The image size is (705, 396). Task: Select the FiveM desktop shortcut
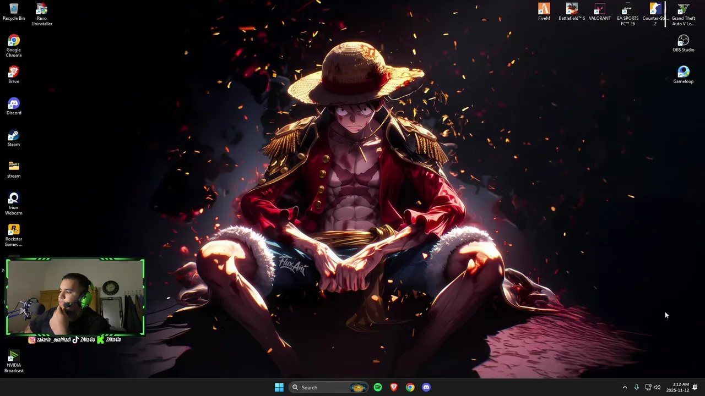[x=544, y=12]
